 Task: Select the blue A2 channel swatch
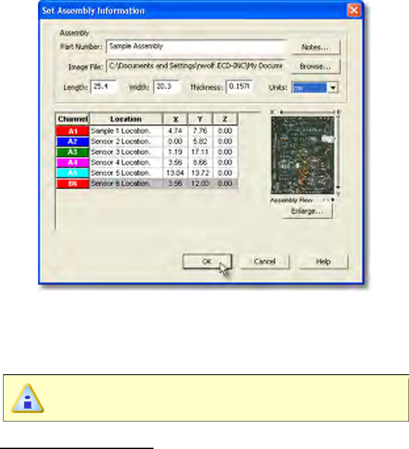click(x=73, y=142)
